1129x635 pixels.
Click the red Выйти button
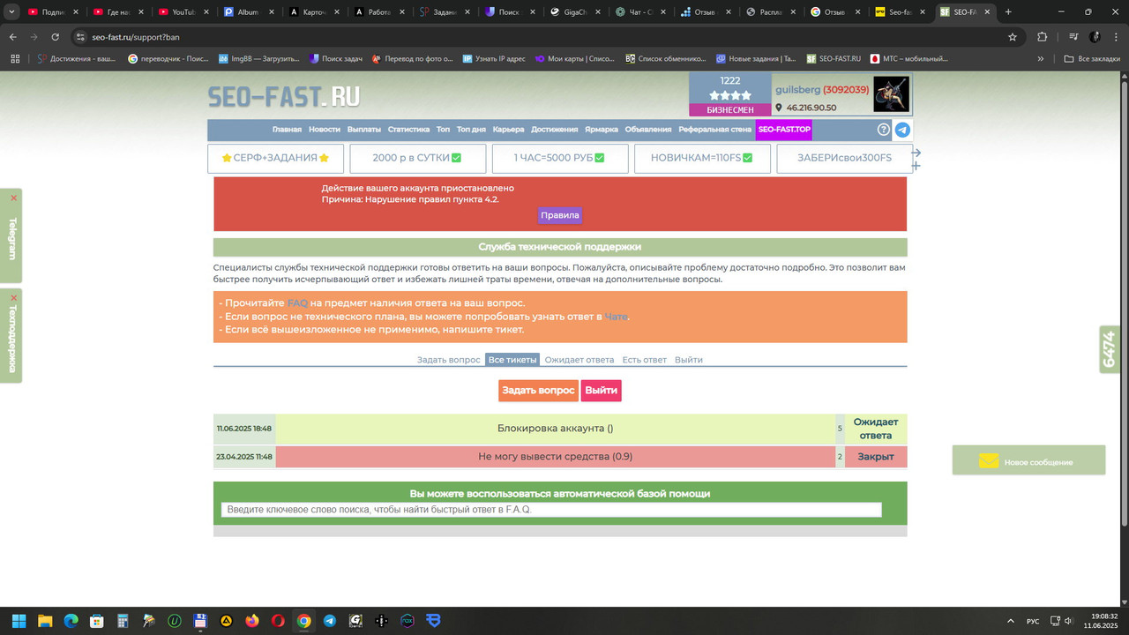(x=601, y=390)
